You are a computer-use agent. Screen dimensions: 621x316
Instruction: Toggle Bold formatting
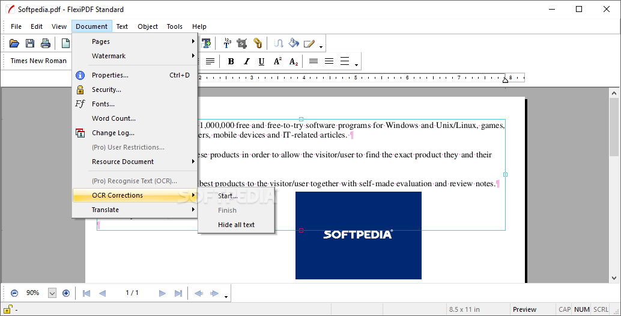pos(231,61)
